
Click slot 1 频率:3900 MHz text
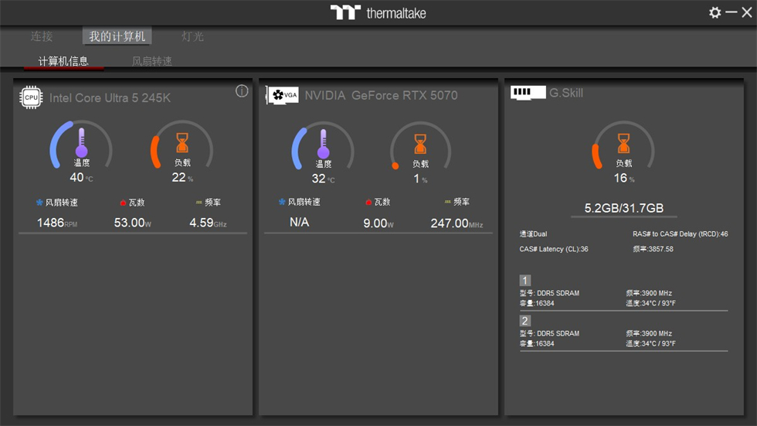tap(649, 293)
